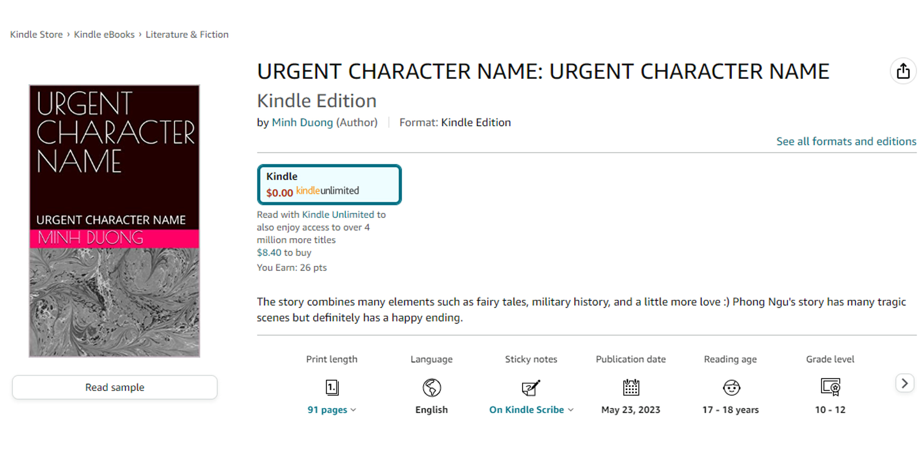Open the Literature & Fiction category
919x459 pixels.
(x=187, y=34)
